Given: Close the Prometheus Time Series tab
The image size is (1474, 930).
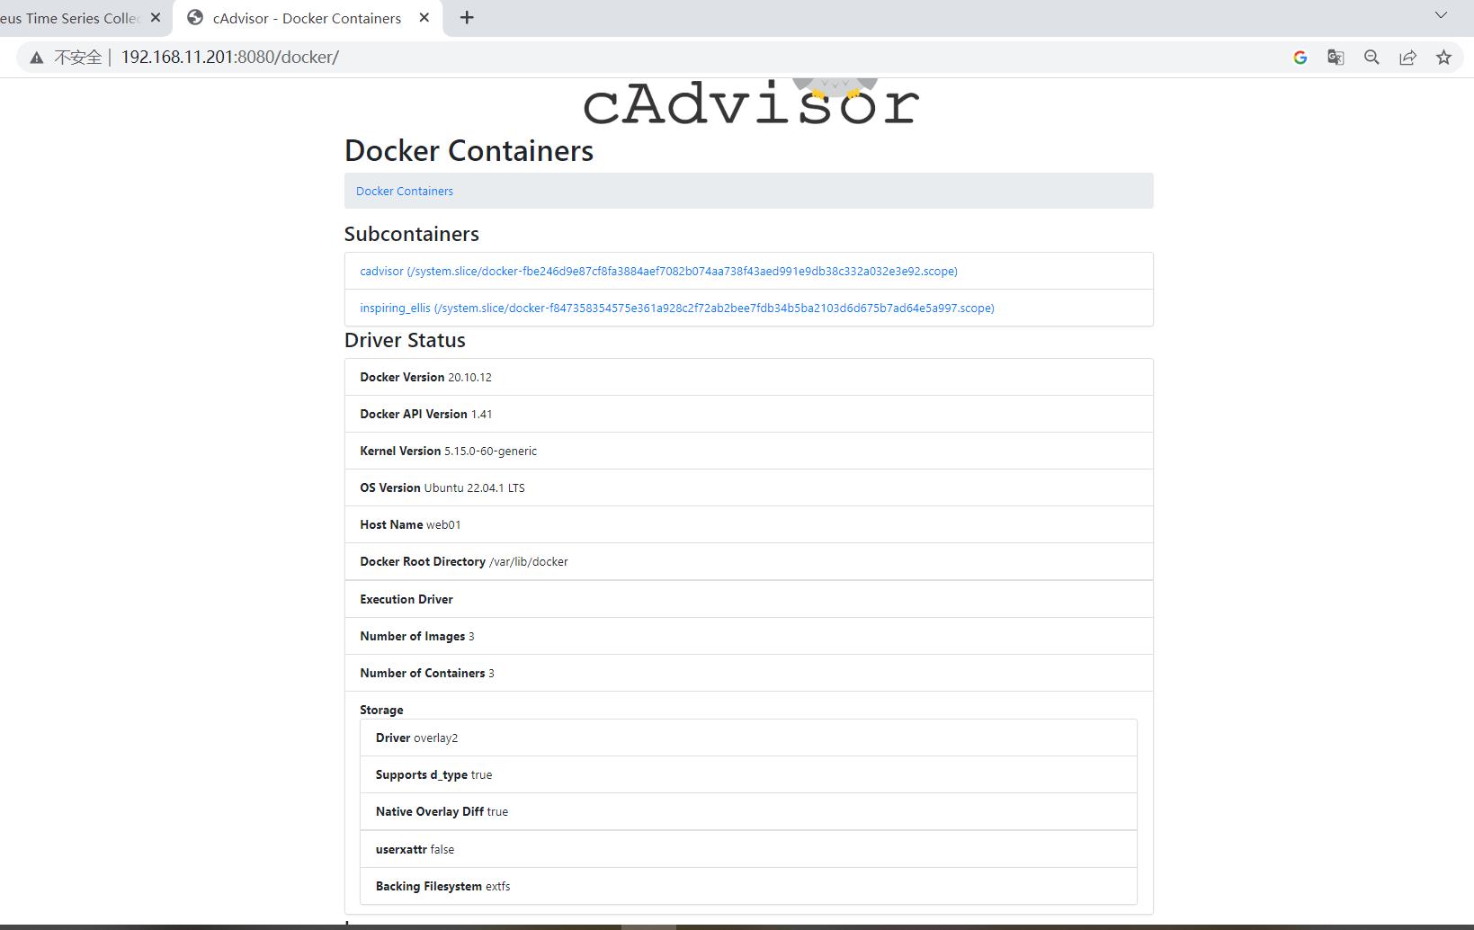Looking at the screenshot, I should coord(156,18).
